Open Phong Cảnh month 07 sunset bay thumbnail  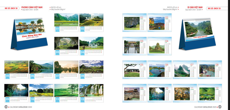coord(66,70)
